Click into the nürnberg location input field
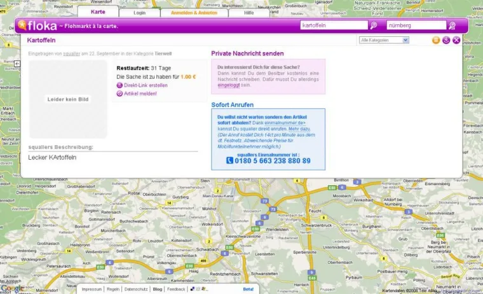The height and width of the screenshot is (294, 483). point(416,25)
